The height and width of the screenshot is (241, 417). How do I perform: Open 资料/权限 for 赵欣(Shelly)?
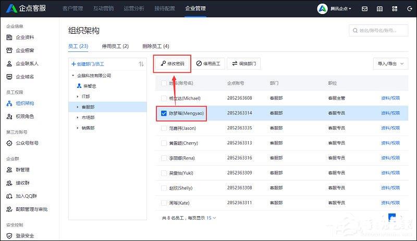coord(390,188)
